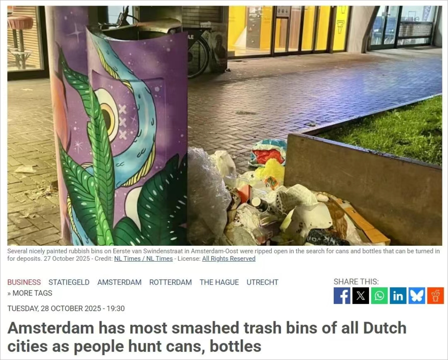This screenshot has width=448, height=360.
Task: Share article on Reddit
Action: point(435,296)
